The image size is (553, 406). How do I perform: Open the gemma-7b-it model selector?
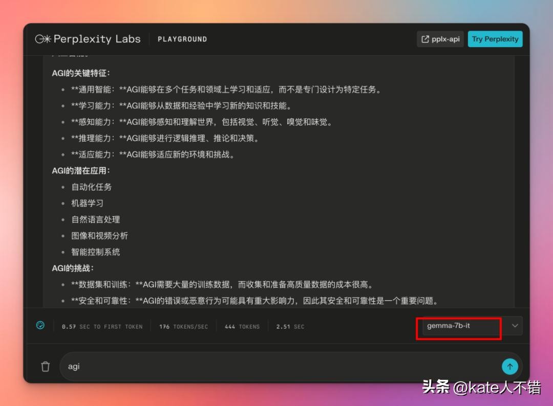459,326
